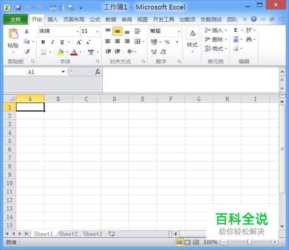Click the Merge and Center icon
The image size is (289, 250).
pos(137,41)
